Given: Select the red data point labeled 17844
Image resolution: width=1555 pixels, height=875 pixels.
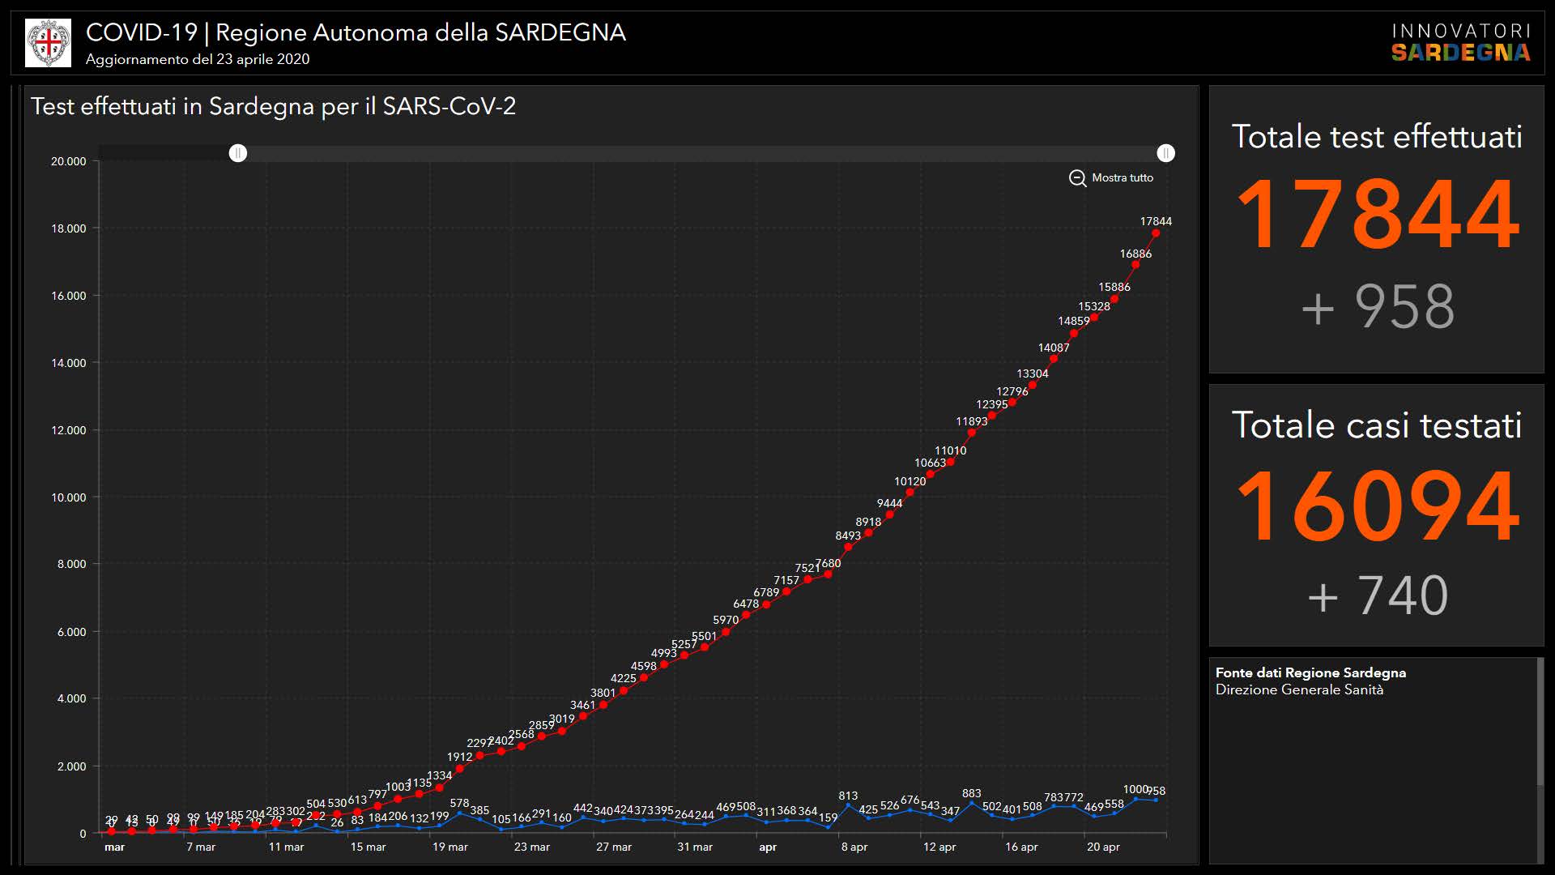Looking at the screenshot, I should [1156, 233].
